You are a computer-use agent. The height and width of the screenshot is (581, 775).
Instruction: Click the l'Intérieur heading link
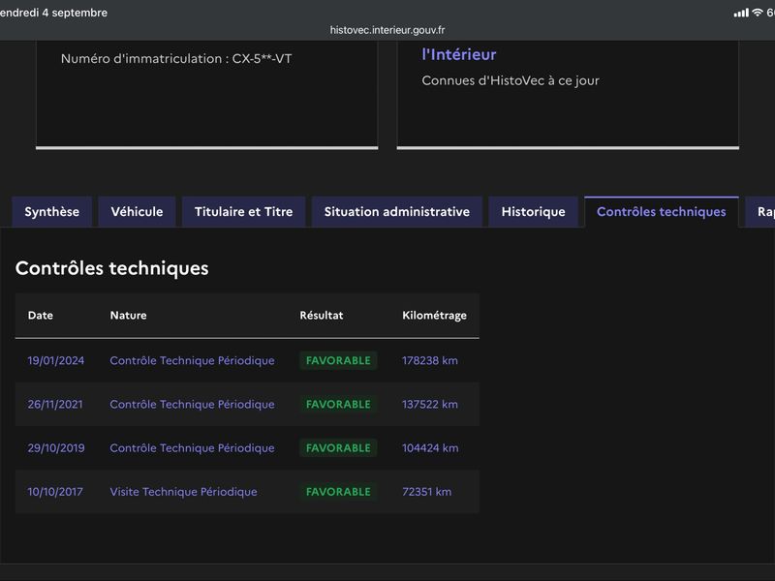[458, 54]
